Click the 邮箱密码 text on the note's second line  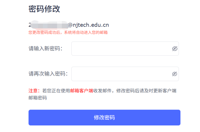point(38,98)
